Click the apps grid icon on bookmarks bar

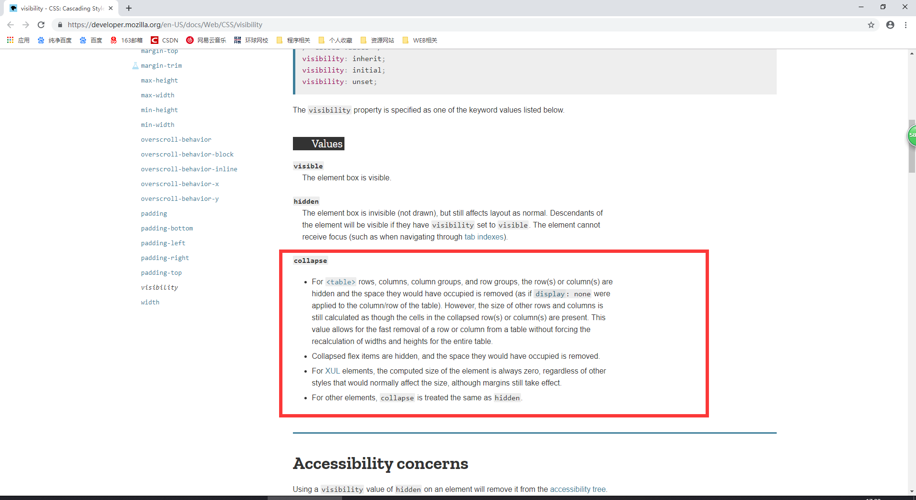click(x=10, y=40)
